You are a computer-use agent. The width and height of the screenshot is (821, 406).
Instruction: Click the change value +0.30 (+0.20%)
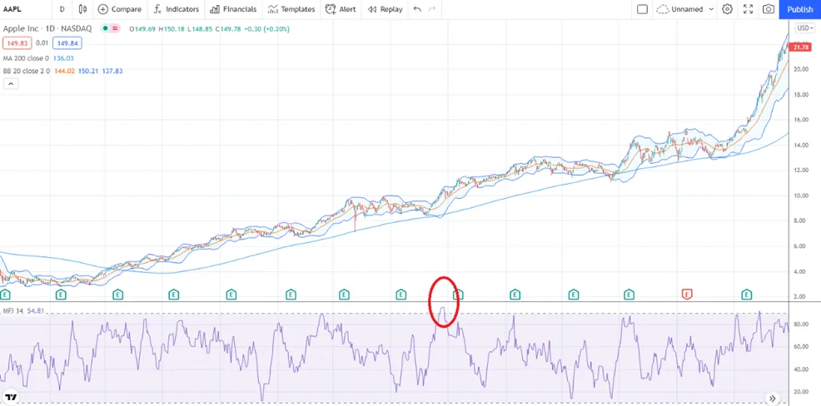coord(266,29)
